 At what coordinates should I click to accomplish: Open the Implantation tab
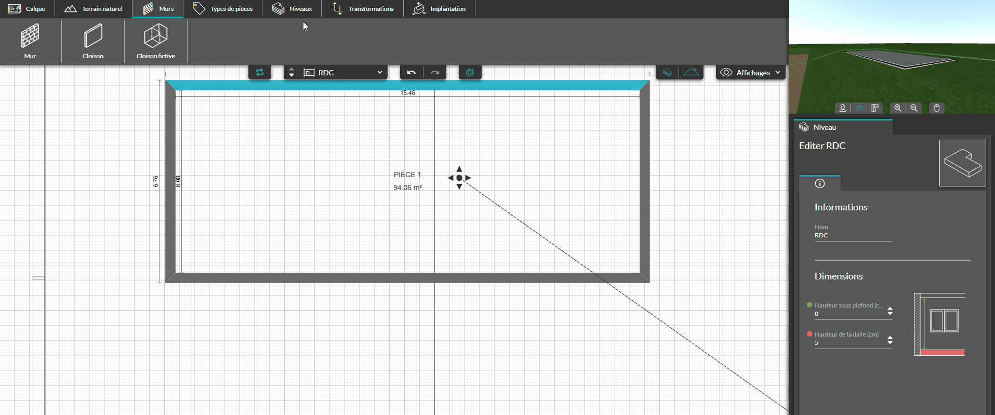click(x=440, y=9)
